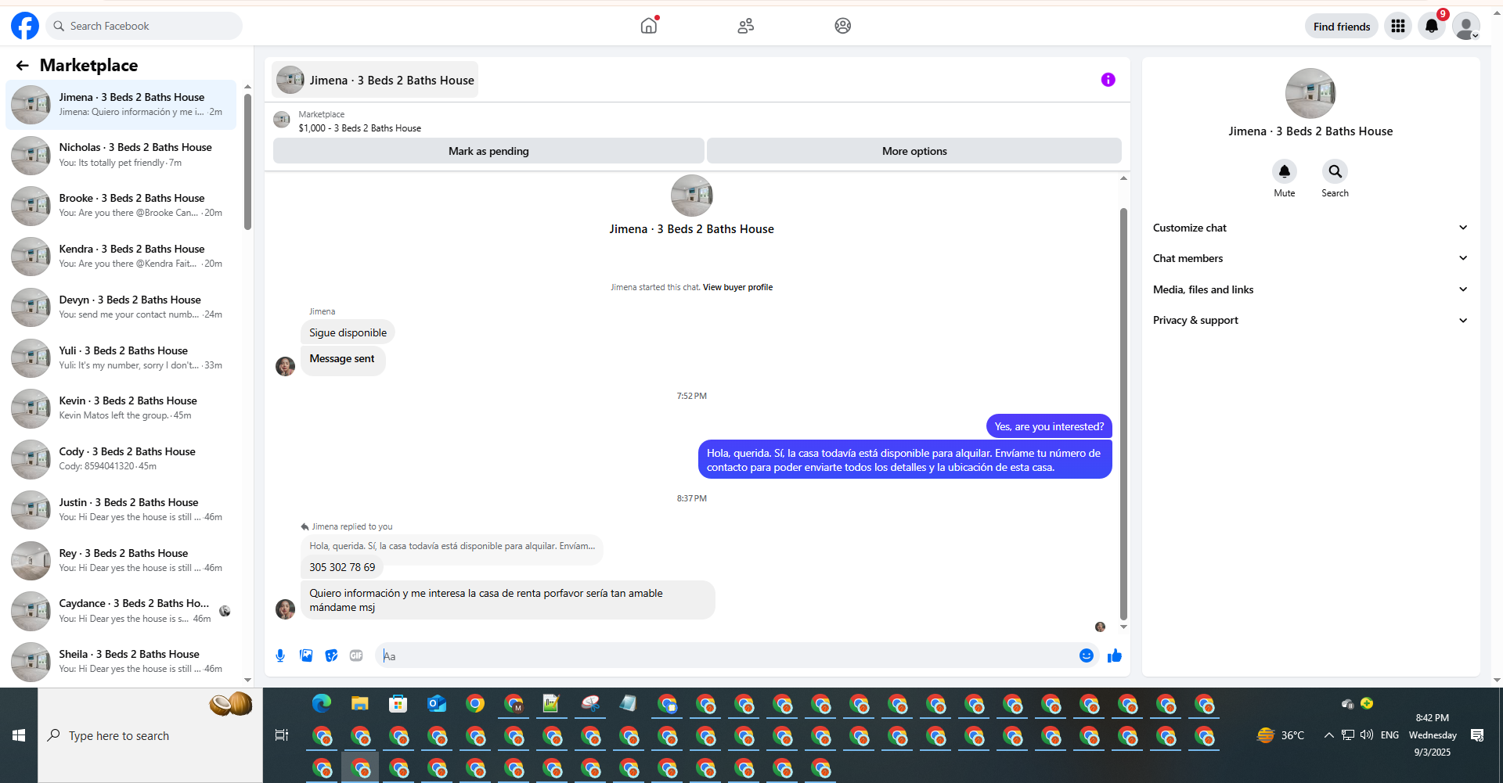Screen dimensions: 1503x783
Task: Click the 'Yes, are you interested?' message
Action: tap(1049, 426)
